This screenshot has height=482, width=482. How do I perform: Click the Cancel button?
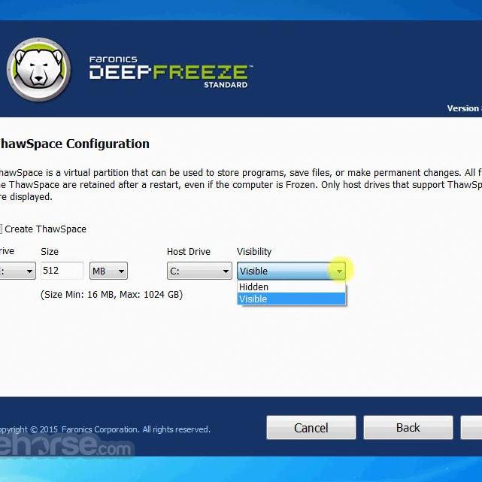point(311,428)
